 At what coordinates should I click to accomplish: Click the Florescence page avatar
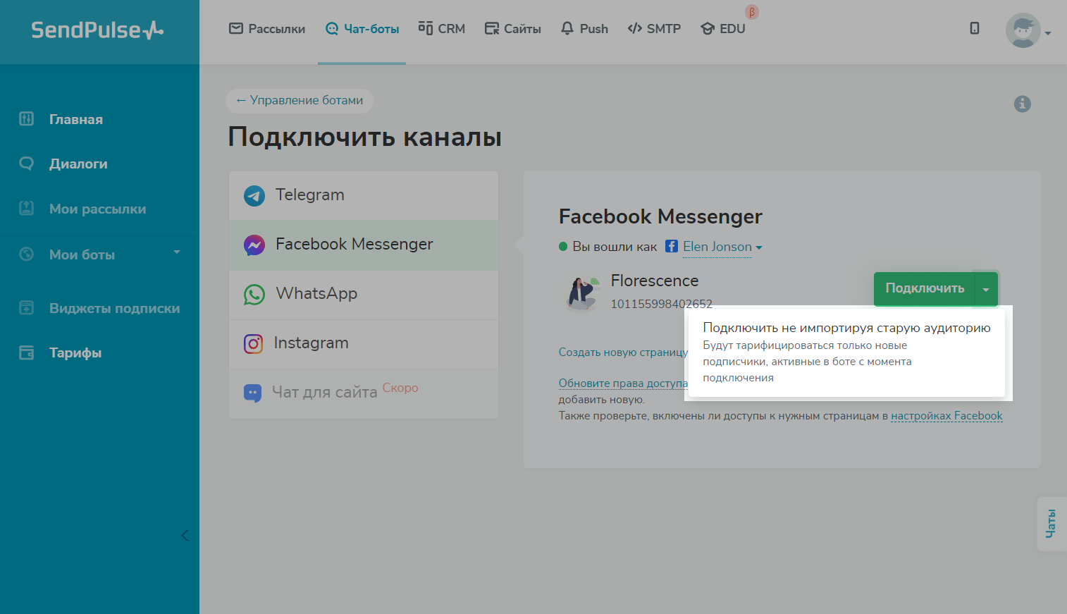tap(582, 293)
